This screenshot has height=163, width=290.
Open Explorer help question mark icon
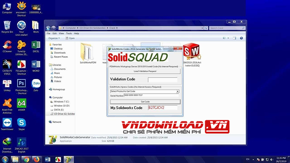[x=241, y=38]
